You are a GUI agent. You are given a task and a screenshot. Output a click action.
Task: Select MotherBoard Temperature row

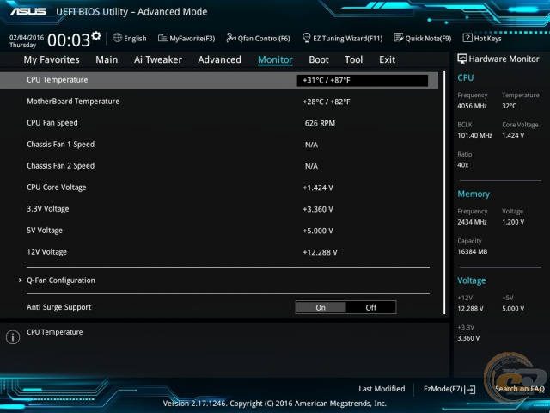click(219, 102)
